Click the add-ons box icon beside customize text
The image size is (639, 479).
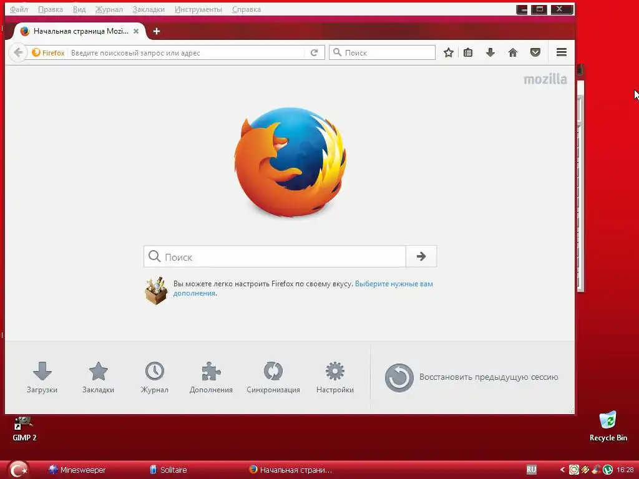click(156, 291)
